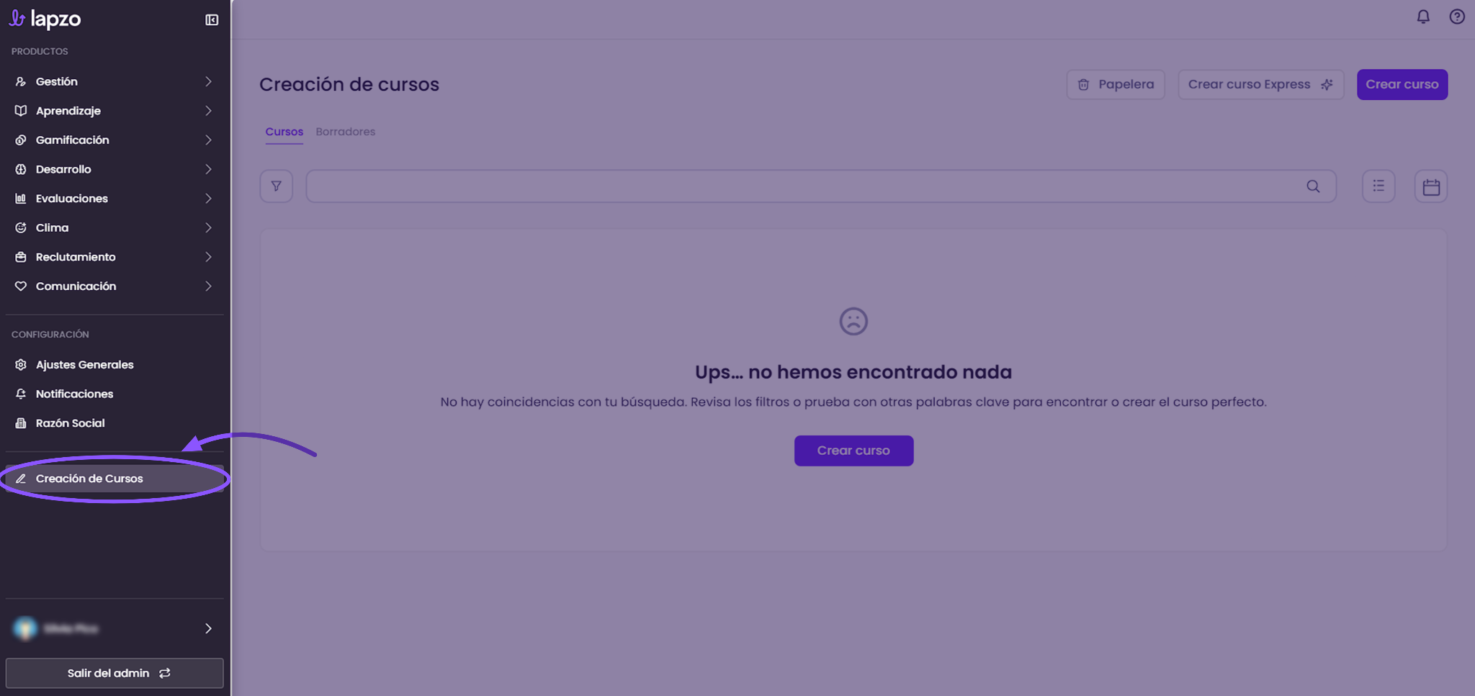This screenshot has width=1475, height=696.
Task: Click the Comunicación heart icon
Action: point(21,286)
